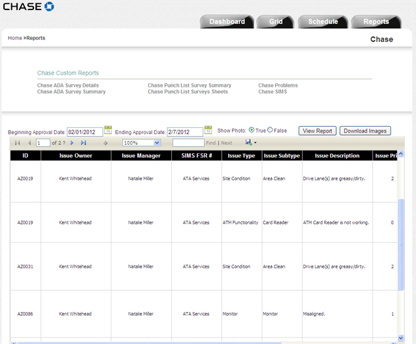This screenshot has height=344, width=416.
Task: Click the vertical scrollbar down arrow
Action: point(401,338)
